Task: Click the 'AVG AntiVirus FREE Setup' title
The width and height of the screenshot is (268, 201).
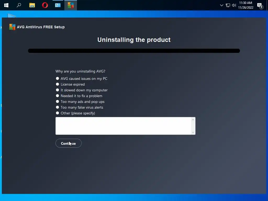Action: tap(41, 27)
